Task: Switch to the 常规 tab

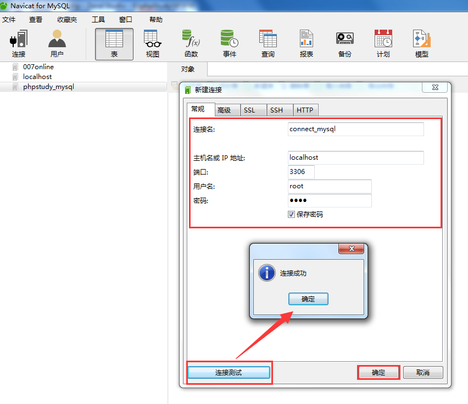Action: pos(201,109)
